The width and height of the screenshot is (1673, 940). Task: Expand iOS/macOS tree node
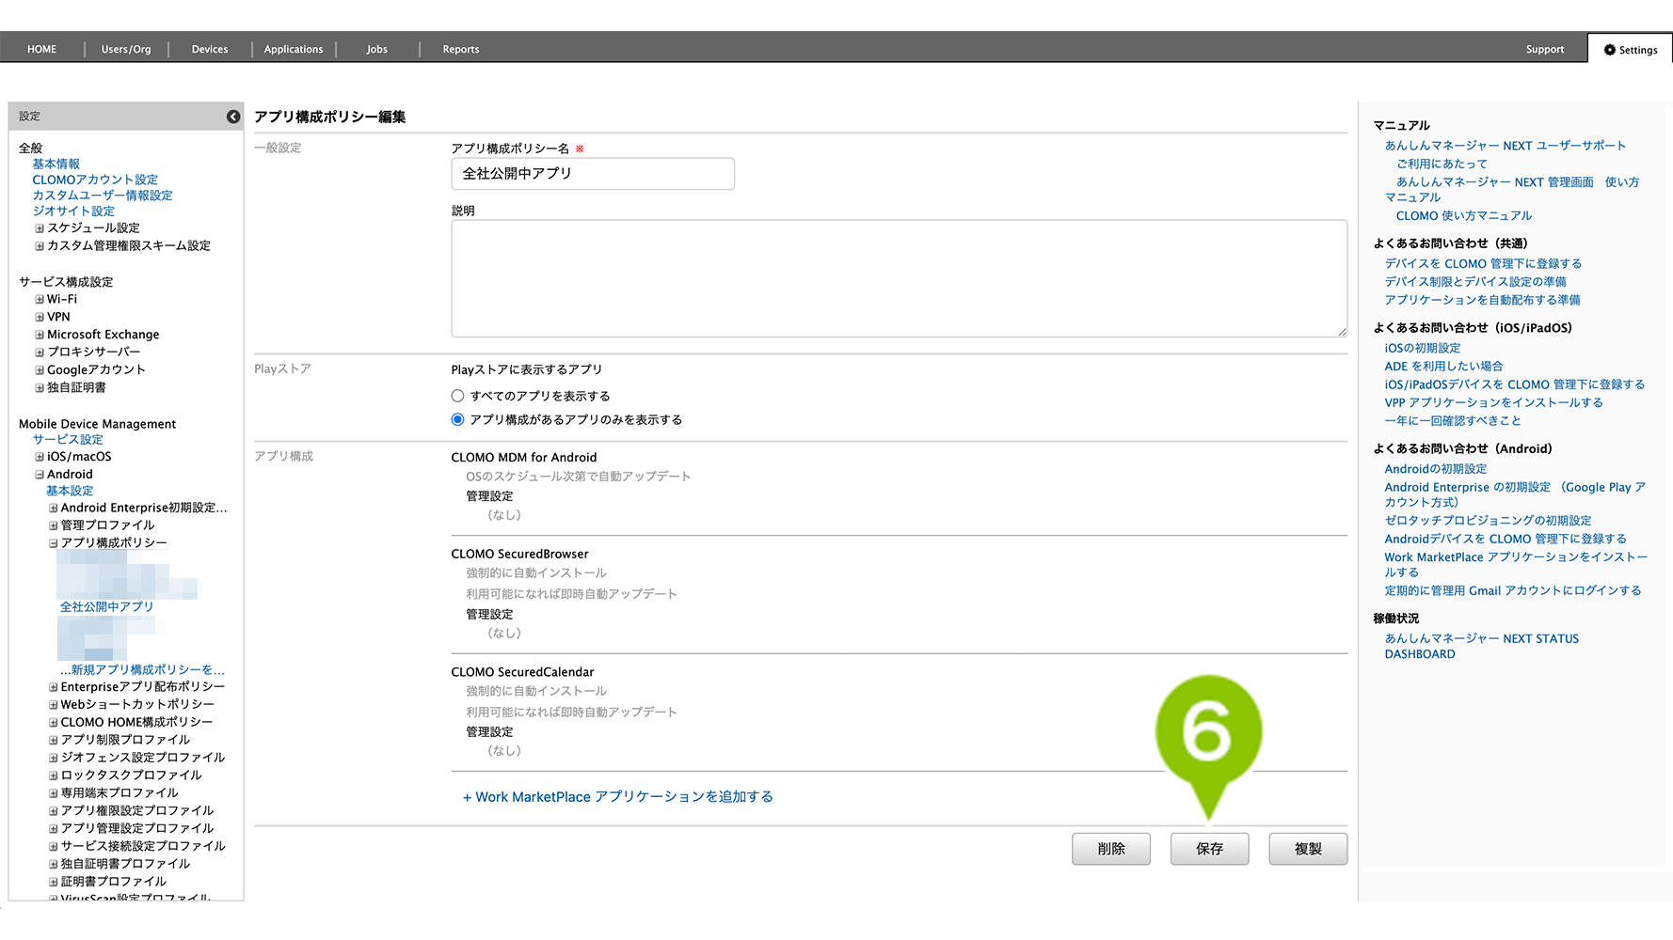[40, 457]
